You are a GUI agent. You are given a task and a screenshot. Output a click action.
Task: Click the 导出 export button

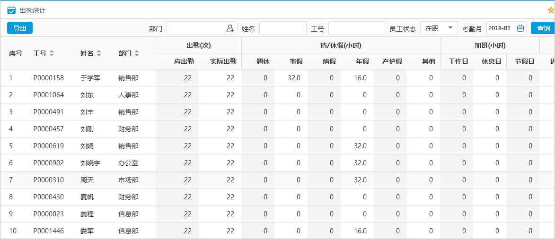pos(20,28)
